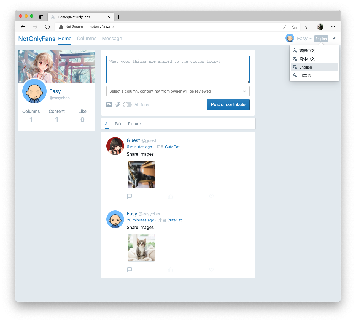Open Easy name link in the feed

(132, 214)
